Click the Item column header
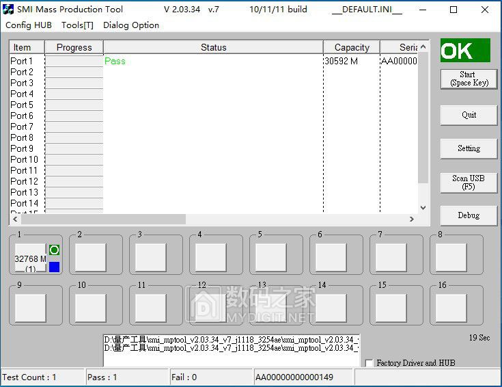Screen dimensions: 502x387 coord(27,47)
